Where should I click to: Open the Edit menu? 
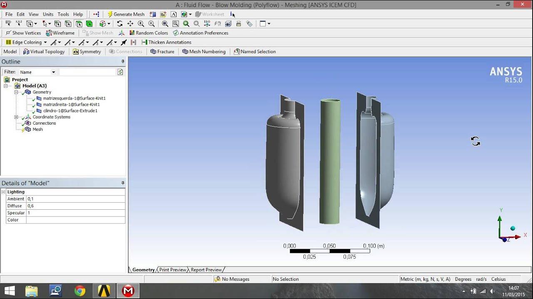coord(20,14)
